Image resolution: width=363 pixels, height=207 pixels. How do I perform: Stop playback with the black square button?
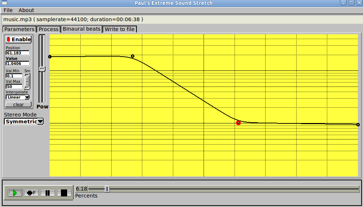click(64, 193)
